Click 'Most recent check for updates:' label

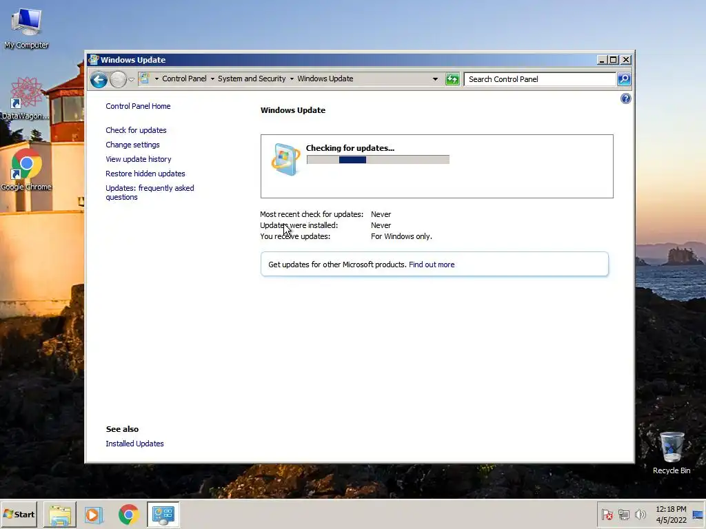312,214
